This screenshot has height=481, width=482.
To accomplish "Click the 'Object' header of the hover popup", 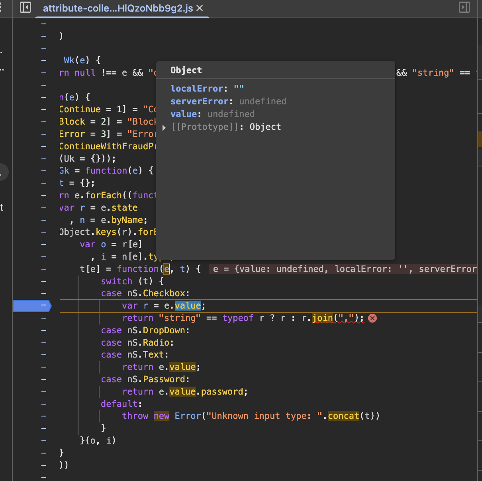I will (x=186, y=70).
